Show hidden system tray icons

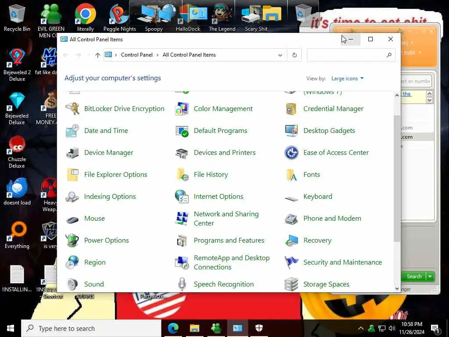[361, 328]
